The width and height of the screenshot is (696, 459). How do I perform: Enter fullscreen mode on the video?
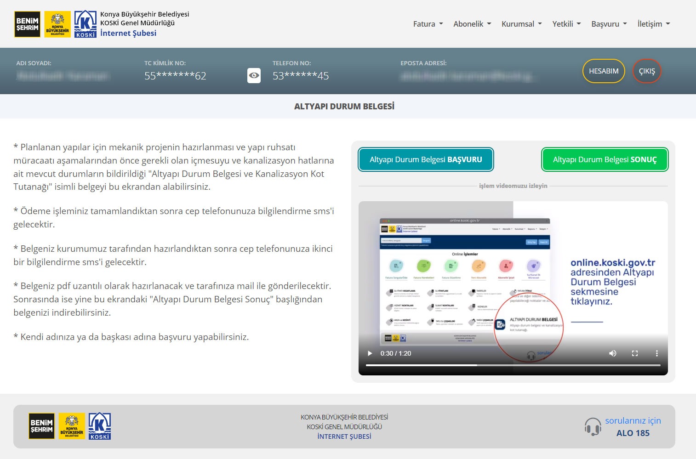click(x=634, y=353)
